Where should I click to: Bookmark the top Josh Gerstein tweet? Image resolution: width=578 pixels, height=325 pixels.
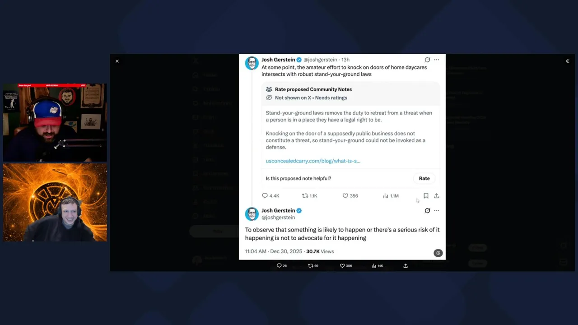coord(426,196)
